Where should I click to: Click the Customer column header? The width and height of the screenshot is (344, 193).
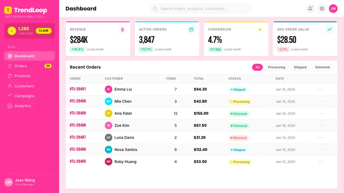pyautogui.click(x=114, y=78)
